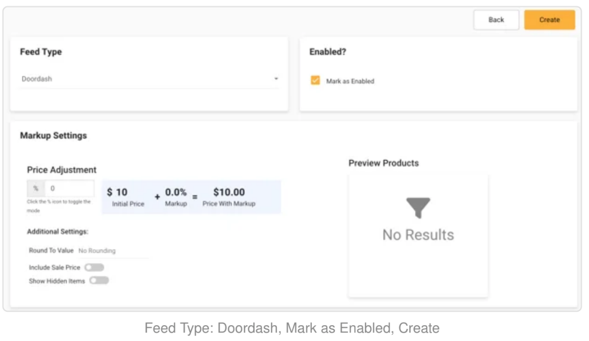Click the orange Create button
Image resolution: width=589 pixels, height=341 pixels.
pos(549,20)
